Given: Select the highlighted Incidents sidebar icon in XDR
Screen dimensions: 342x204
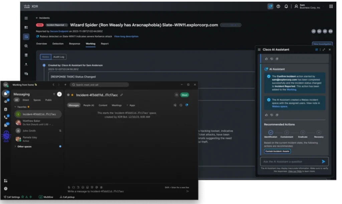Looking at the screenshot, I should pyautogui.click(x=26, y=37).
